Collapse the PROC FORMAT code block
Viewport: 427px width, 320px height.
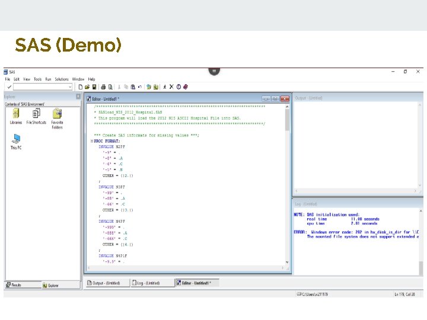click(92, 141)
